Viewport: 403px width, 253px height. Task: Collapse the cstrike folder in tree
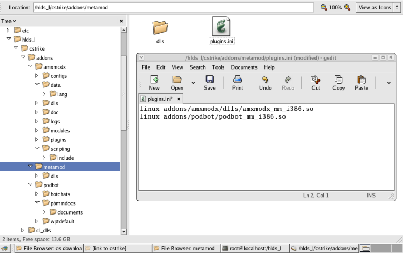pos(16,48)
